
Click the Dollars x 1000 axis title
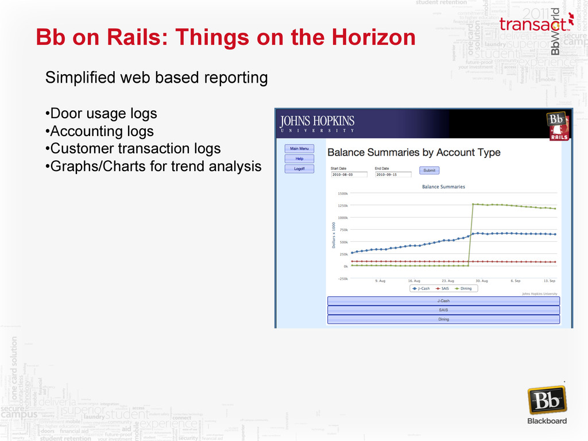pos(334,235)
